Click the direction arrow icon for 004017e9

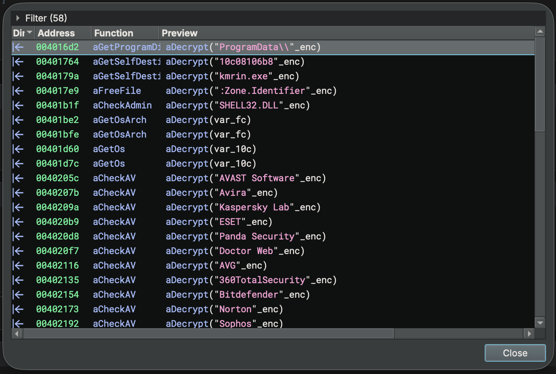tap(18, 91)
